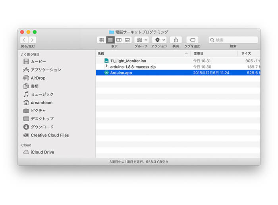Image resolution: width=278 pixels, height=205 pixels.
Task: Go forward with the right chevron button
Action: point(32,40)
